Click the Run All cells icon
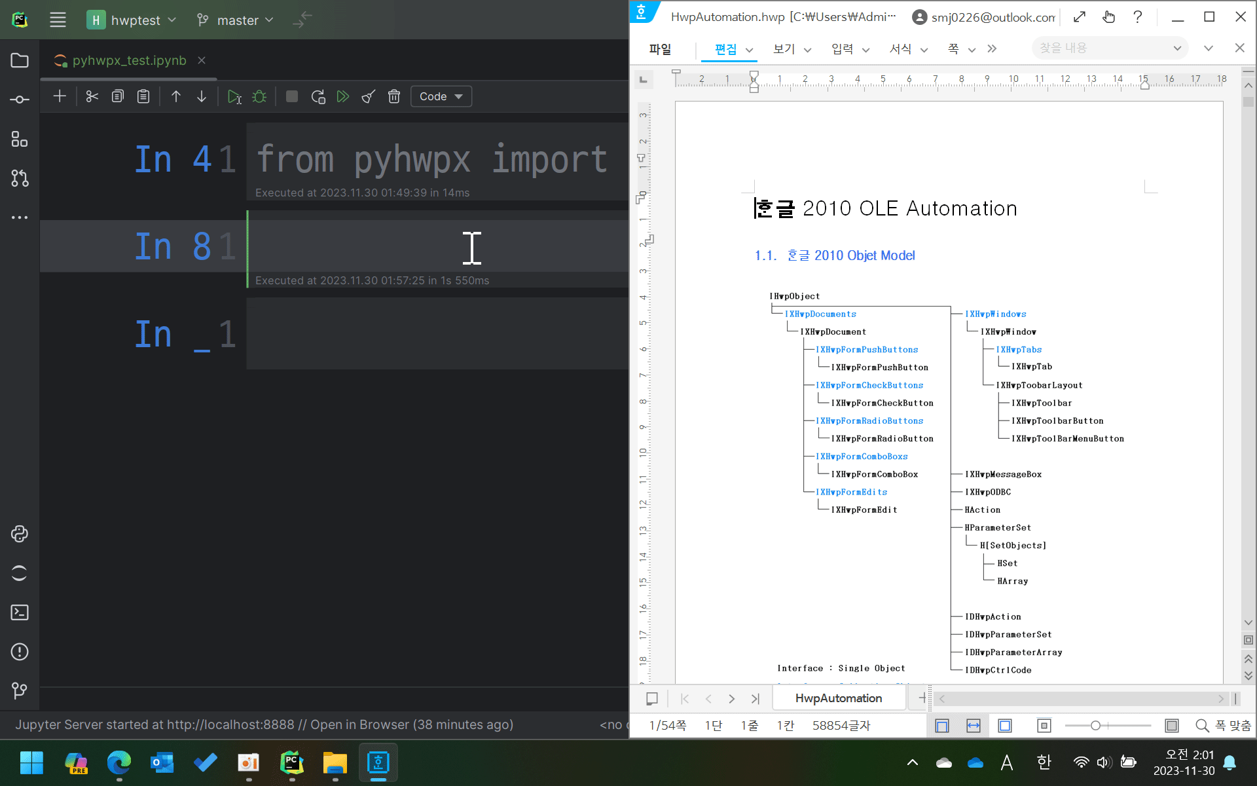Screen dimensions: 1257x786 point(343,97)
